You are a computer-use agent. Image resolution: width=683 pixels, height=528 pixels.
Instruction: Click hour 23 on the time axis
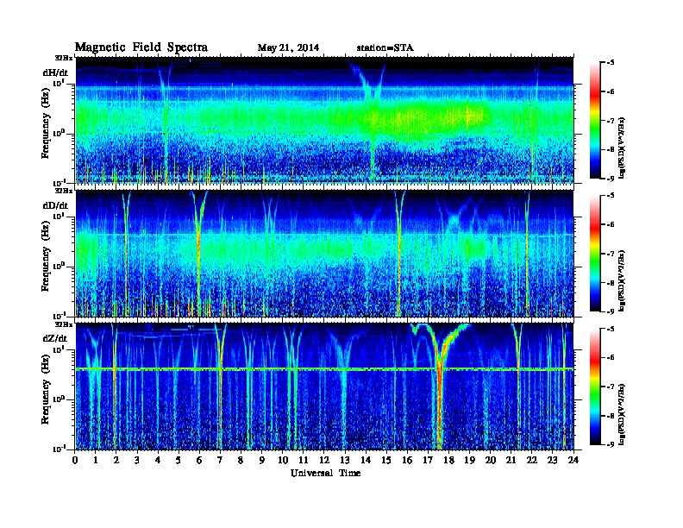[553, 460]
